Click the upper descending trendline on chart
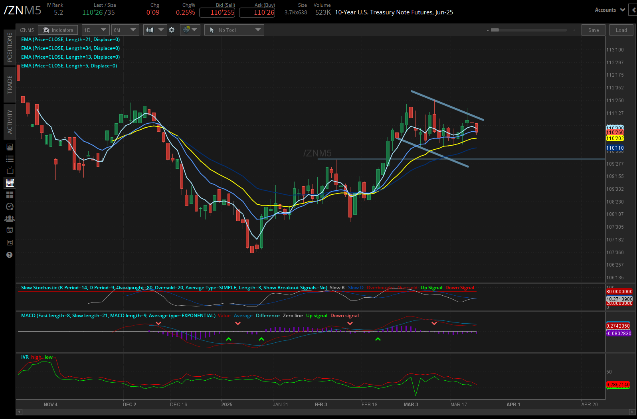 click(447, 106)
